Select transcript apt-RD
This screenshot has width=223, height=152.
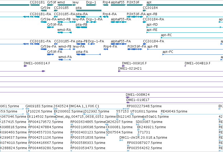point(152,25)
